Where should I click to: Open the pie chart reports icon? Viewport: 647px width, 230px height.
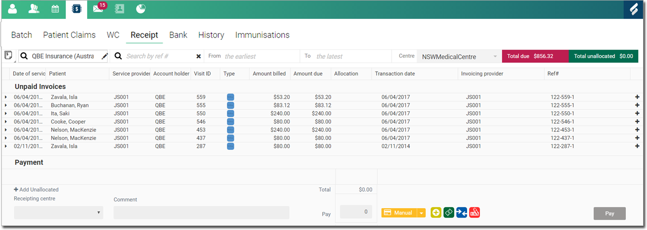click(141, 8)
